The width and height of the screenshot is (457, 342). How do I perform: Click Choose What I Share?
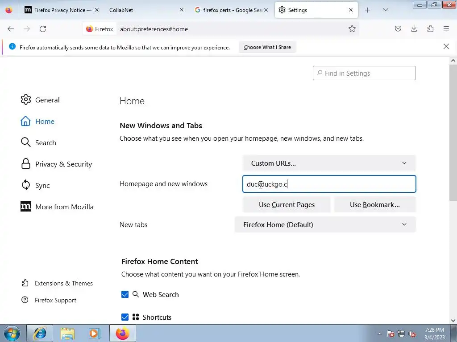coord(267,47)
